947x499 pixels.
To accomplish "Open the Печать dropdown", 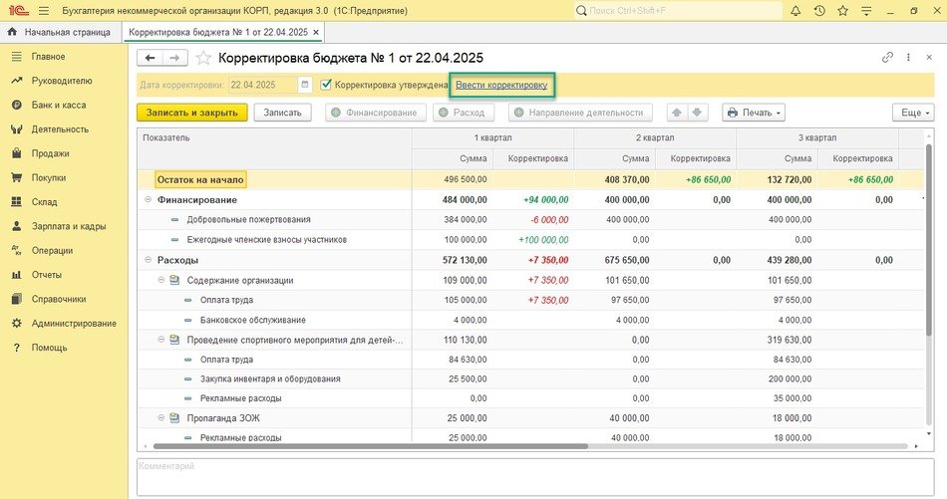I will pos(753,113).
